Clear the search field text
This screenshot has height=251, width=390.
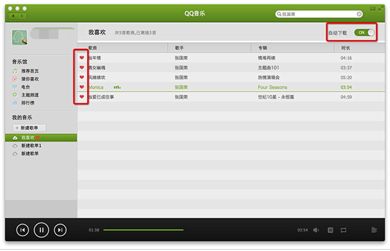[359, 14]
